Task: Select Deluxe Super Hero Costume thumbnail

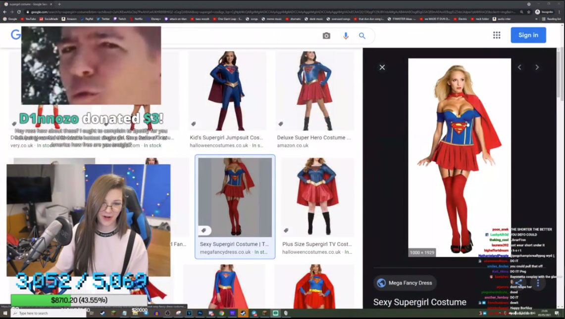Action: [x=314, y=91]
